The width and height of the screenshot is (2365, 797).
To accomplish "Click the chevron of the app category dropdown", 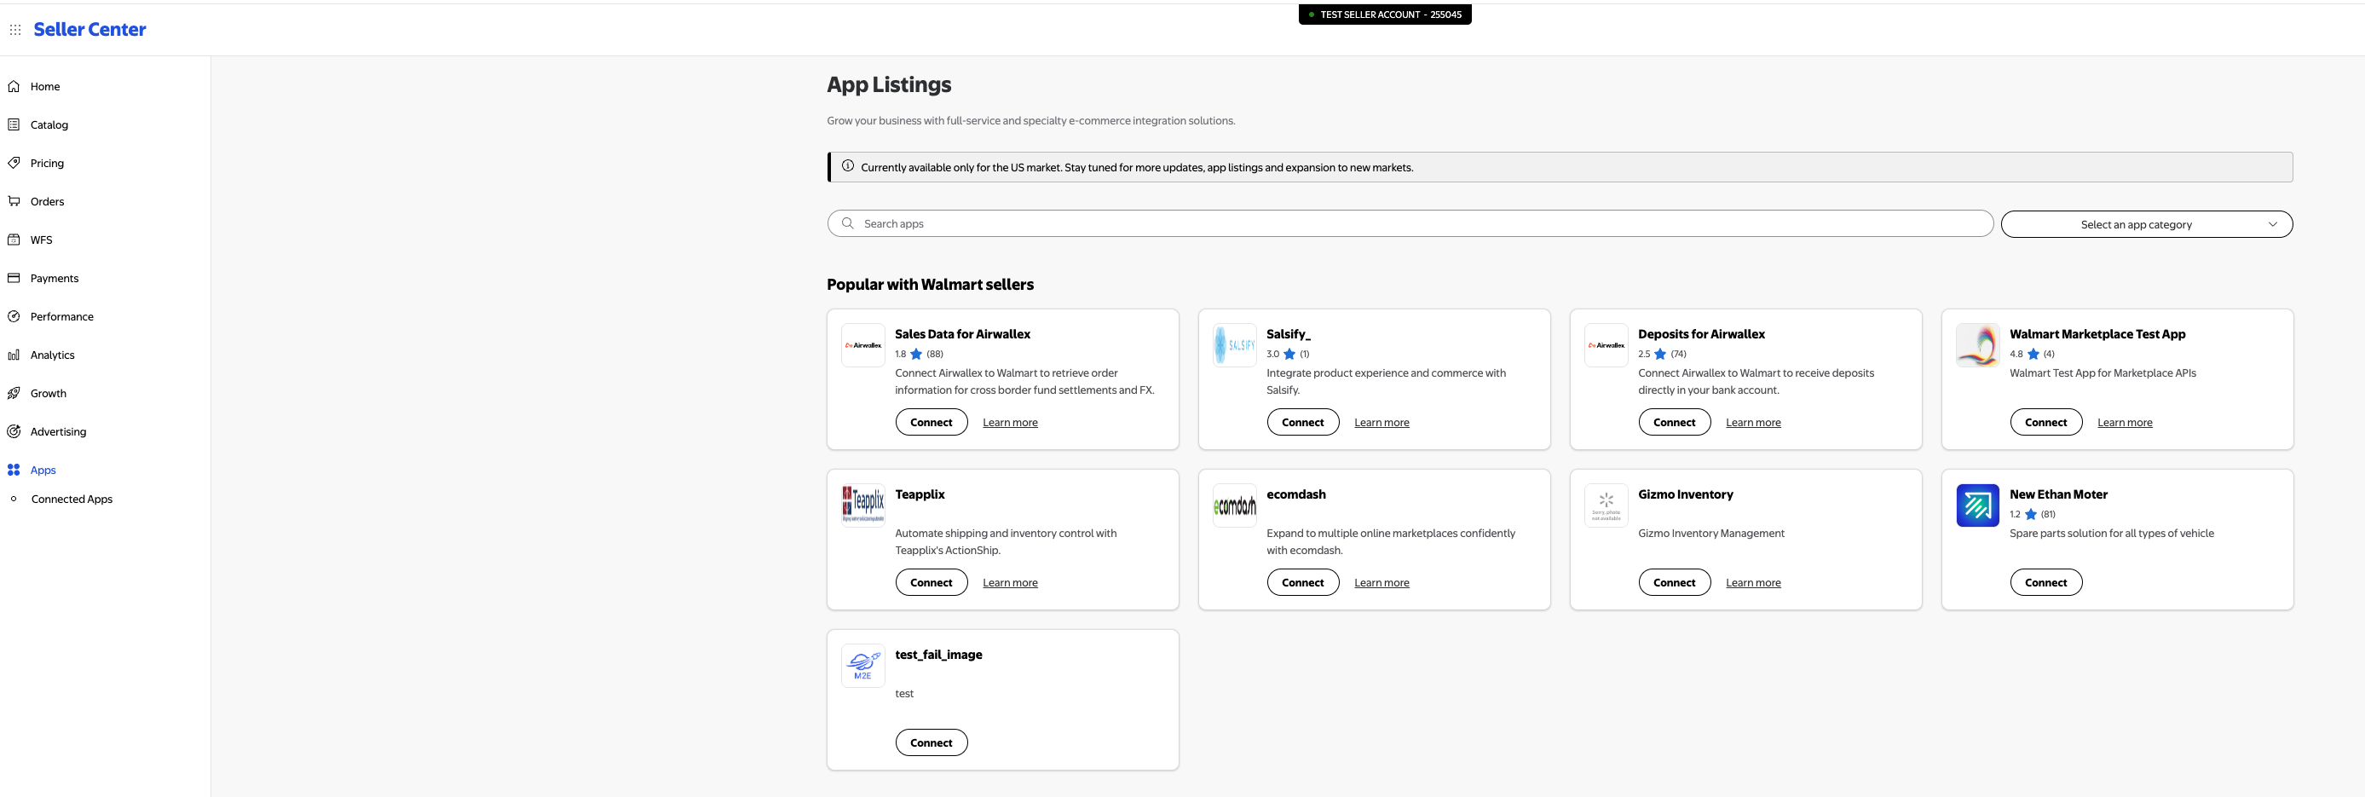I will 2273,224.
